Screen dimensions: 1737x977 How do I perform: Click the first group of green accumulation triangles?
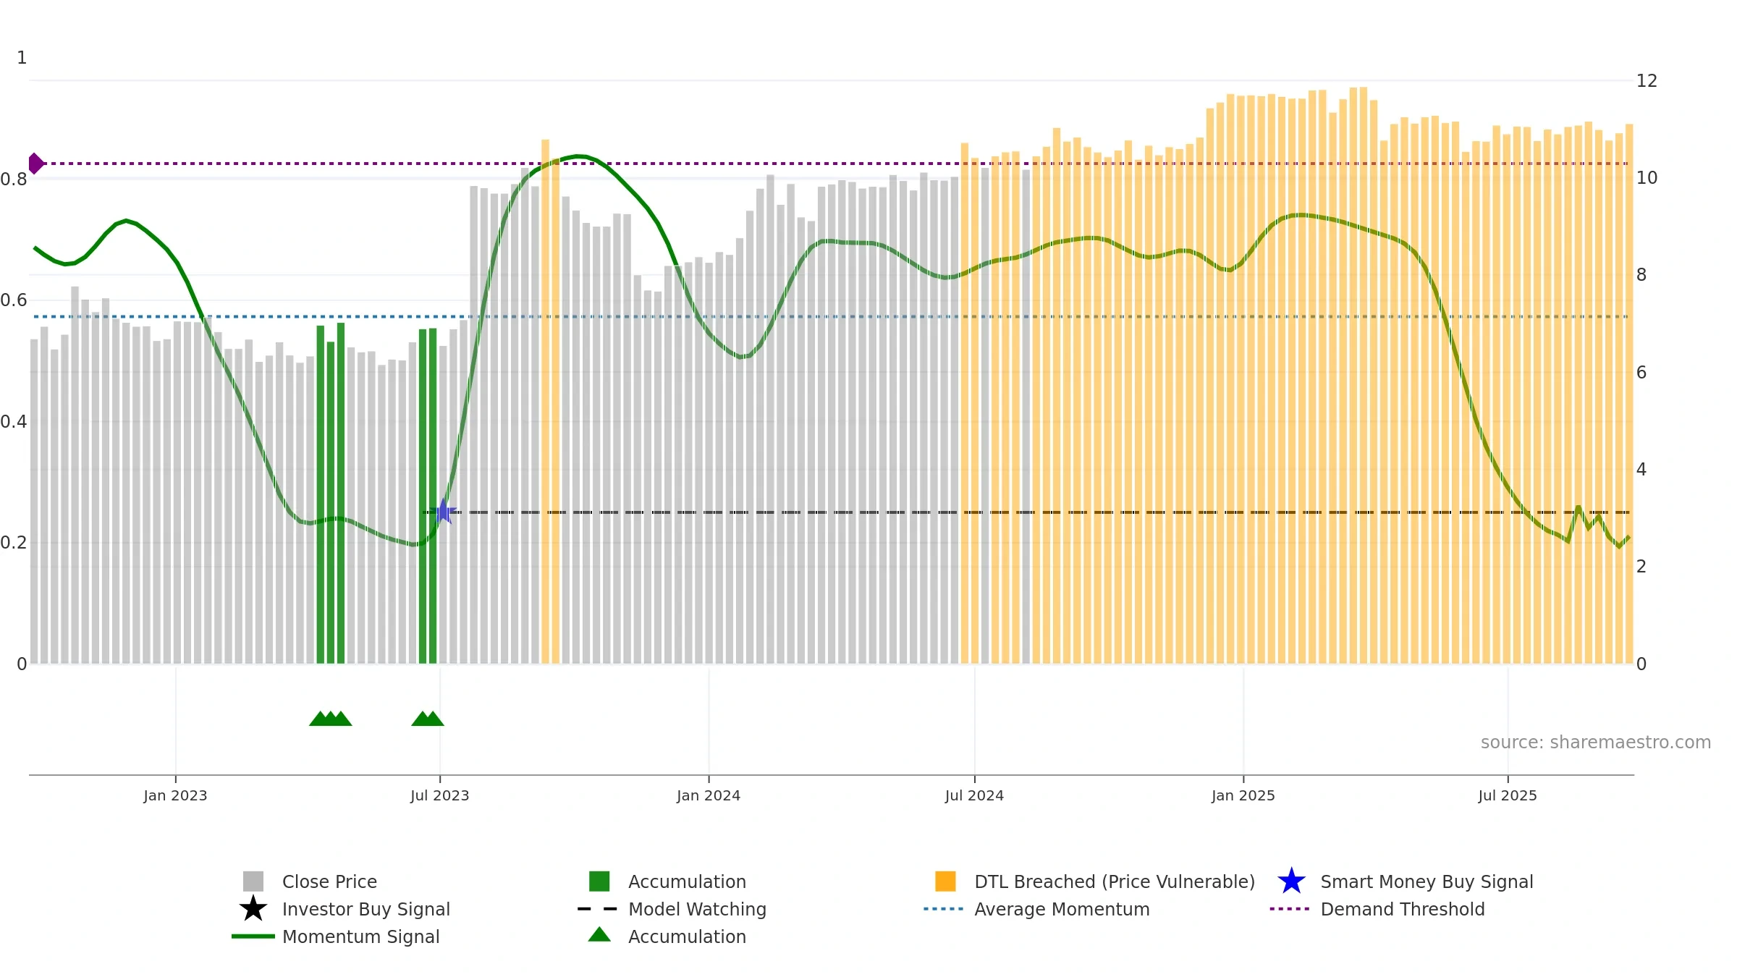pyautogui.click(x=331, y=718)
